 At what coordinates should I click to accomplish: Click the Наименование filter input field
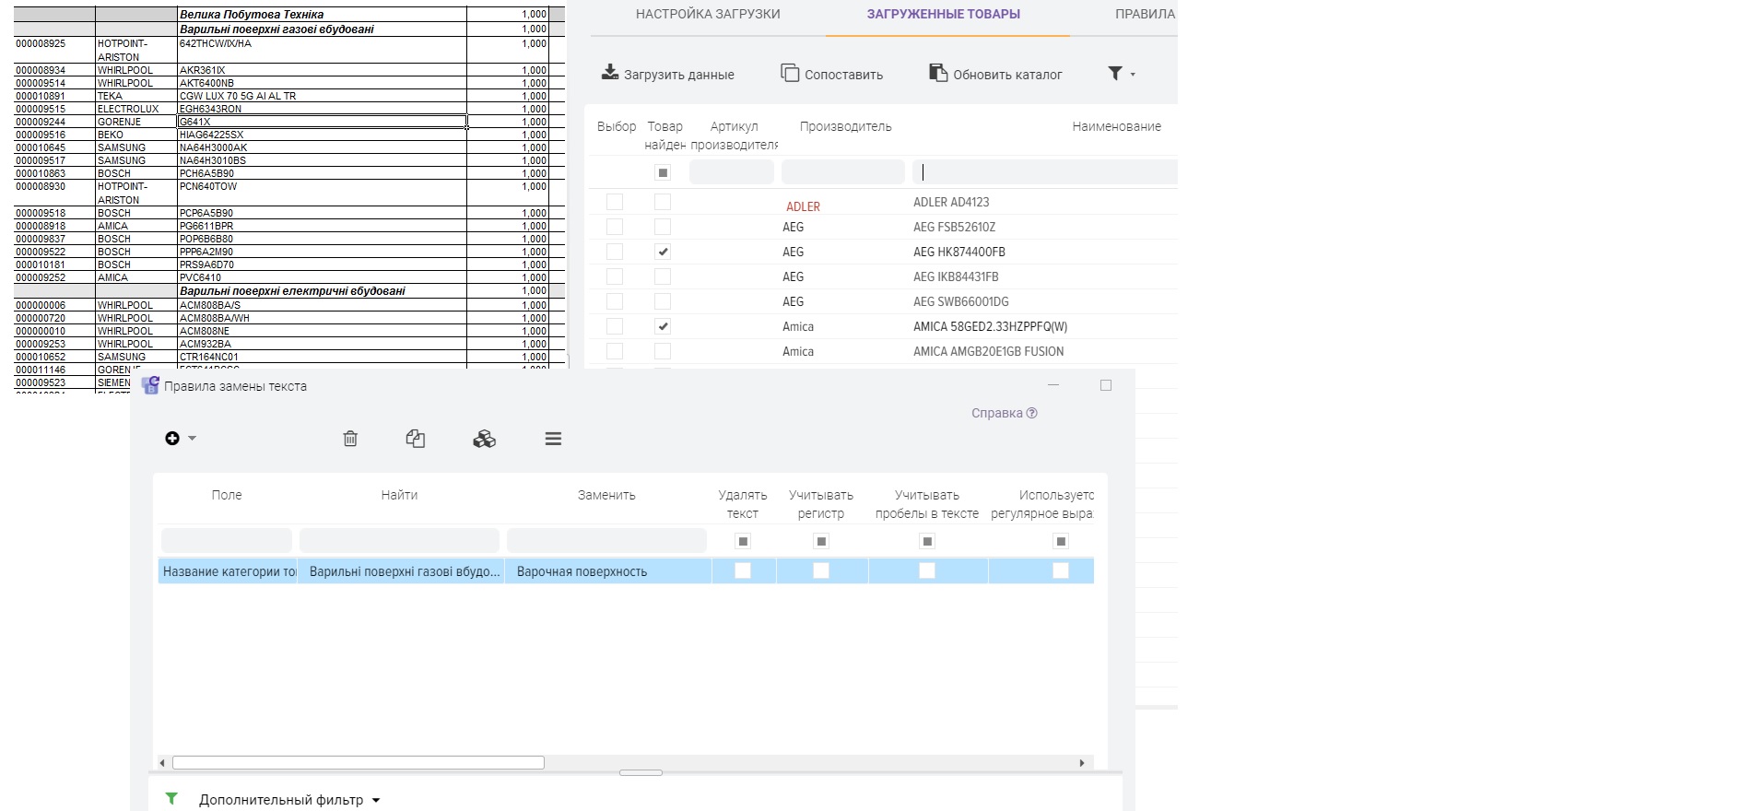[x=1044, y=172]
